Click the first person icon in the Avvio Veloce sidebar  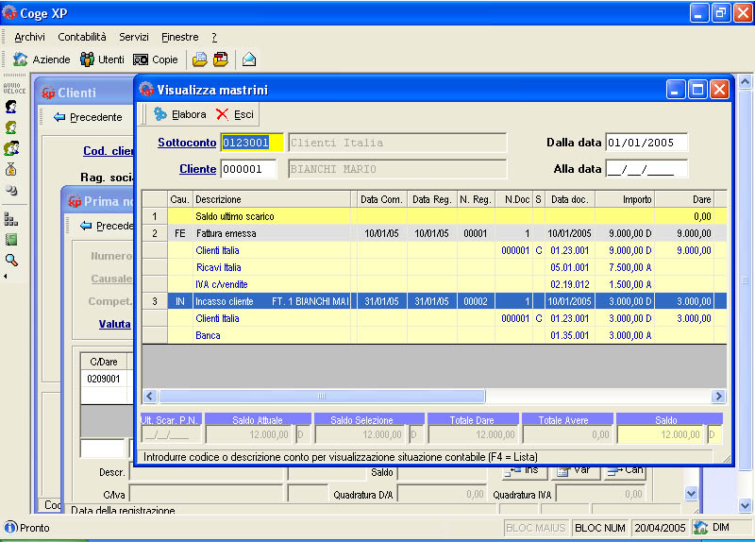coord(11,107)
